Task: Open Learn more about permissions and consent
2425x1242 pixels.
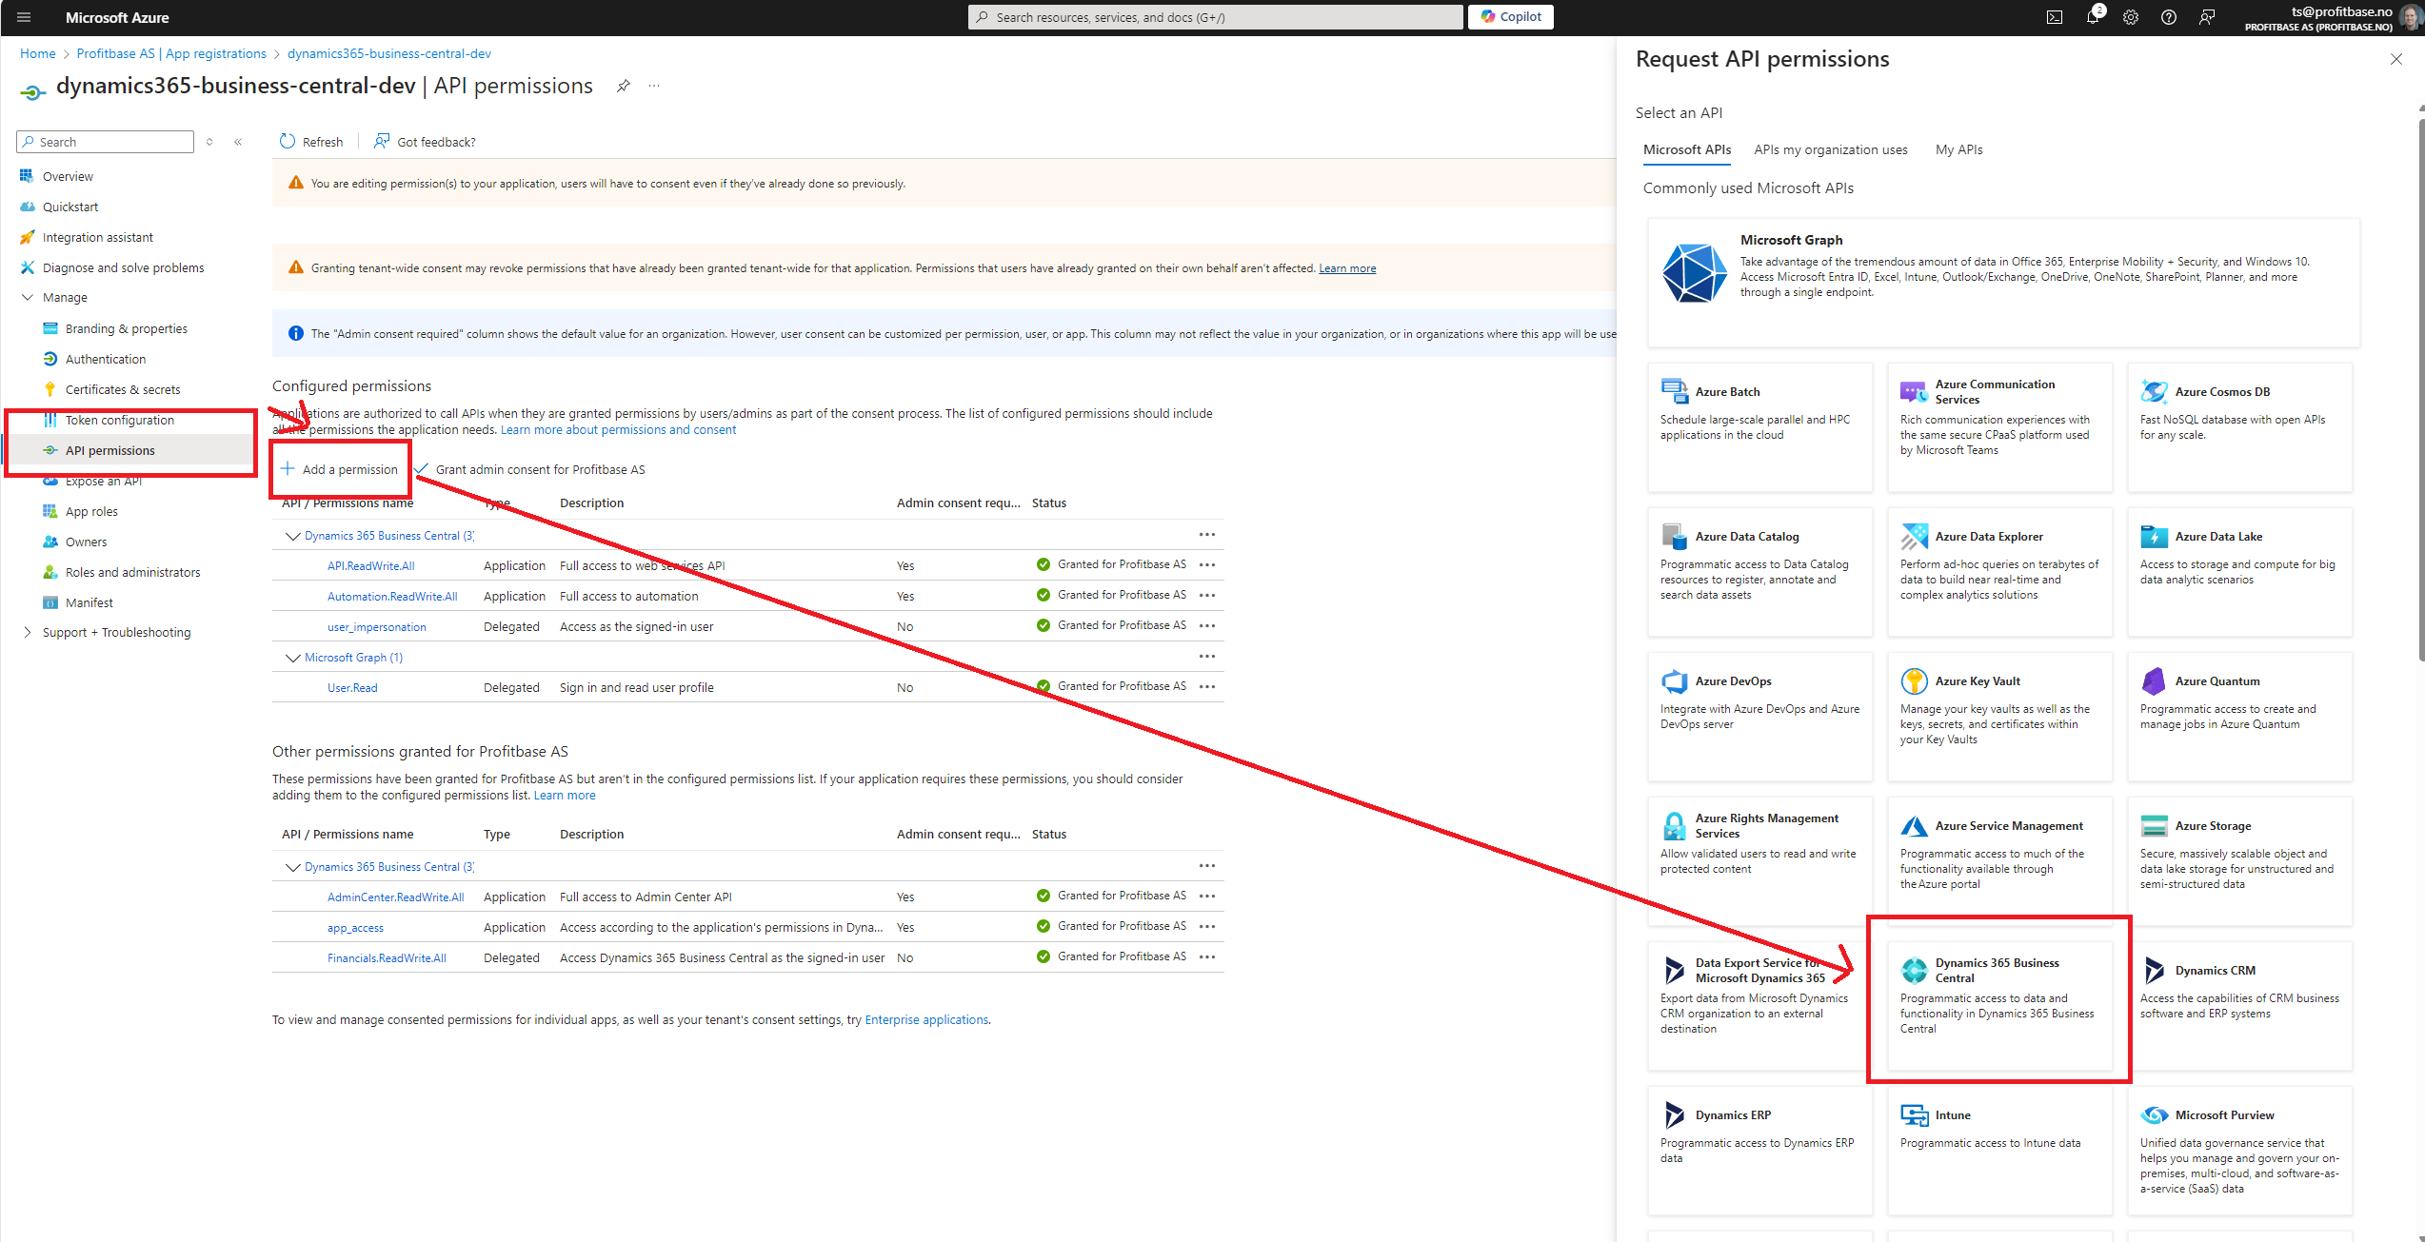Action: (x=619, y=430)
